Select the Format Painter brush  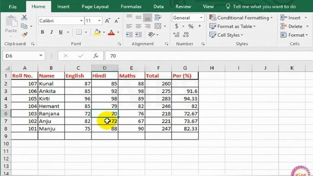coord(24,35)
